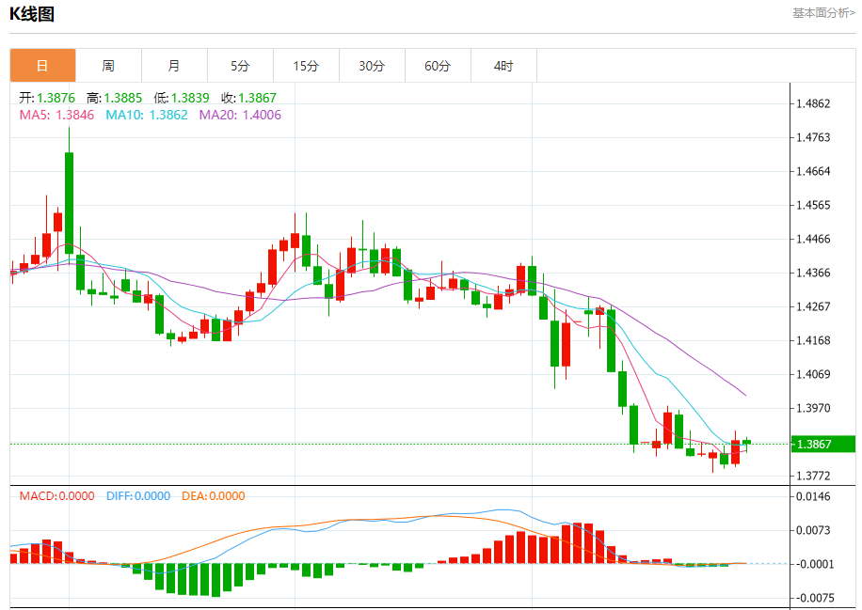The height and width of the screenshot is (610, 862).
Task: Open the 30分 interval tab
Action: [x=372, y=66]
